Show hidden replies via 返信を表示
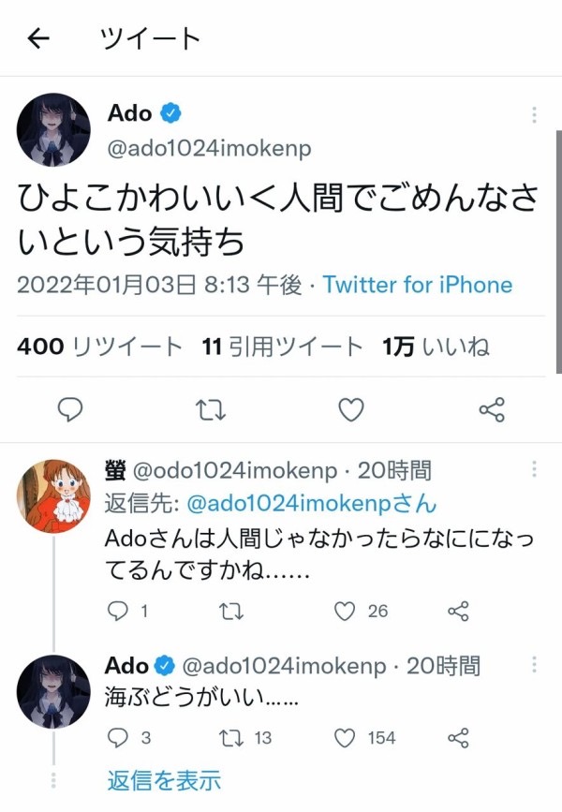Screen dimensions: 562x812 164,780
